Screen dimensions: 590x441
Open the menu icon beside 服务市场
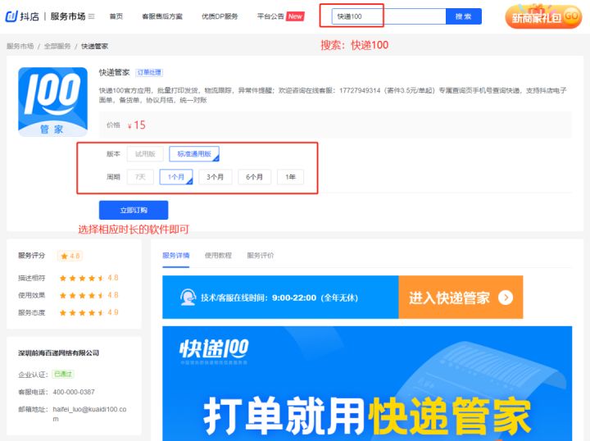point(92,16)
